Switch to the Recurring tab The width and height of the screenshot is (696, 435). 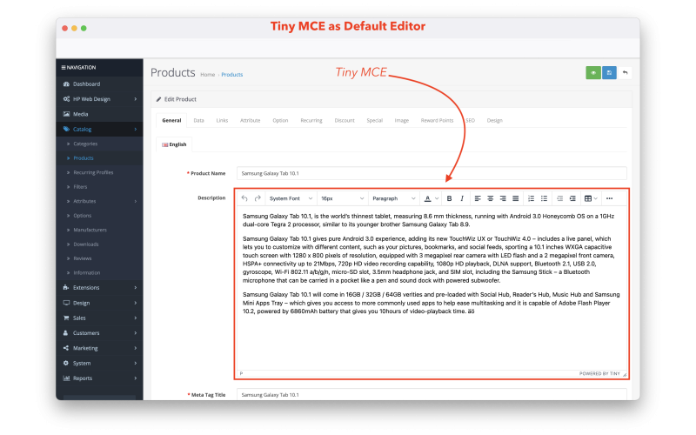coord(311,120)
